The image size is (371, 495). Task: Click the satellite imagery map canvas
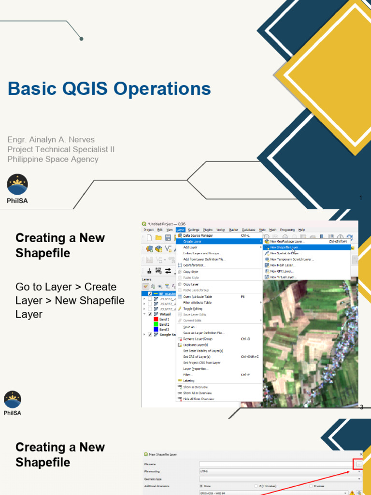pos(311,343)
